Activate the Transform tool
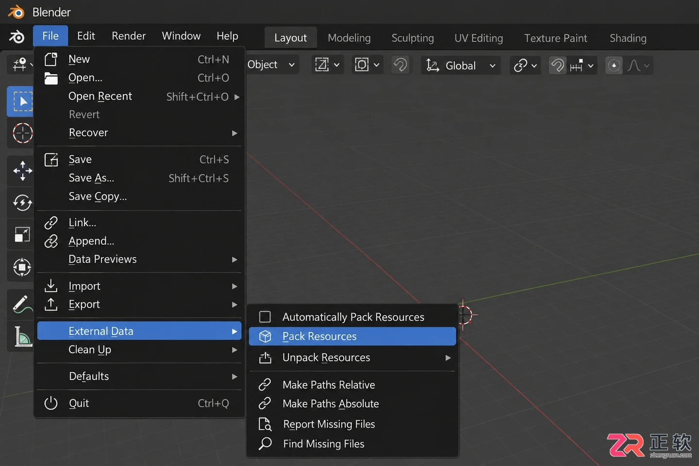Image resolution: width=699 pixels, height=466 pixels. [x=22, y=267]
